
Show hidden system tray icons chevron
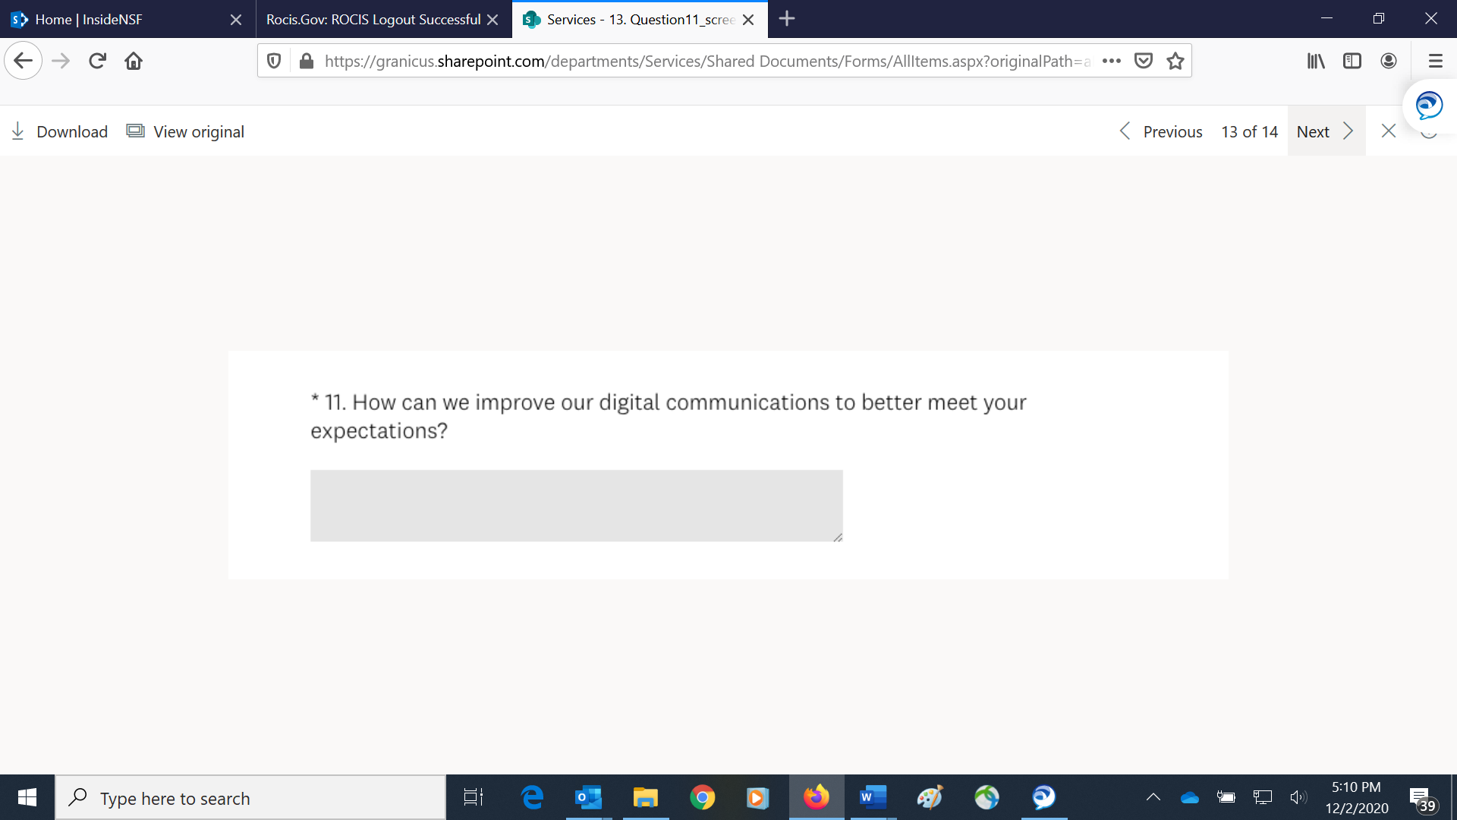(x=1153, y=797)
